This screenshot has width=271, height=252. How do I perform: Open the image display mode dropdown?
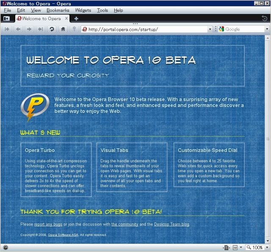(x=241, y=247)
